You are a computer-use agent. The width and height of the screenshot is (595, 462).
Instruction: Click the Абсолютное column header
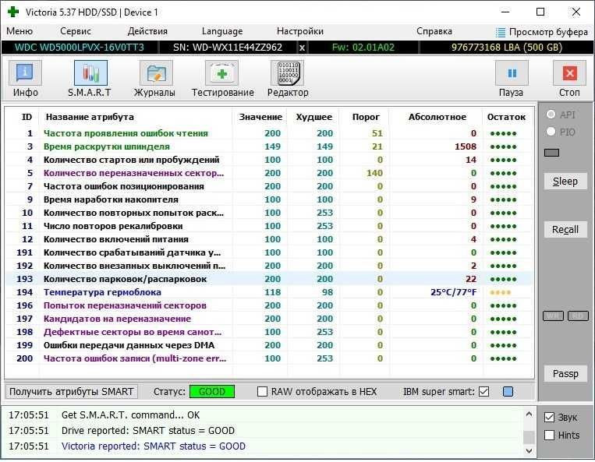click(x=437, y=117)
